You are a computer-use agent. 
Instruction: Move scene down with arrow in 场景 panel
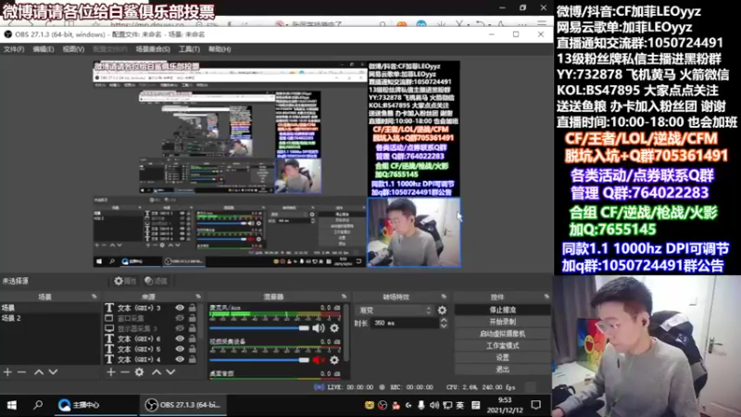pyautogui.click(x=53, y=373)
